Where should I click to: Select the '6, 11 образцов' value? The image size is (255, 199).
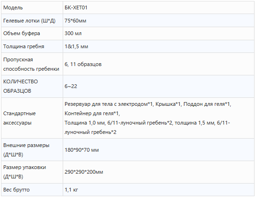(83, 64)
